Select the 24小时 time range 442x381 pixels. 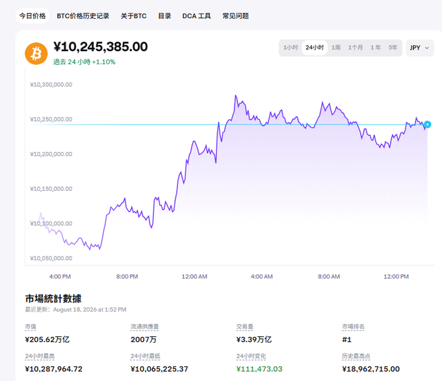coord(315,47)
